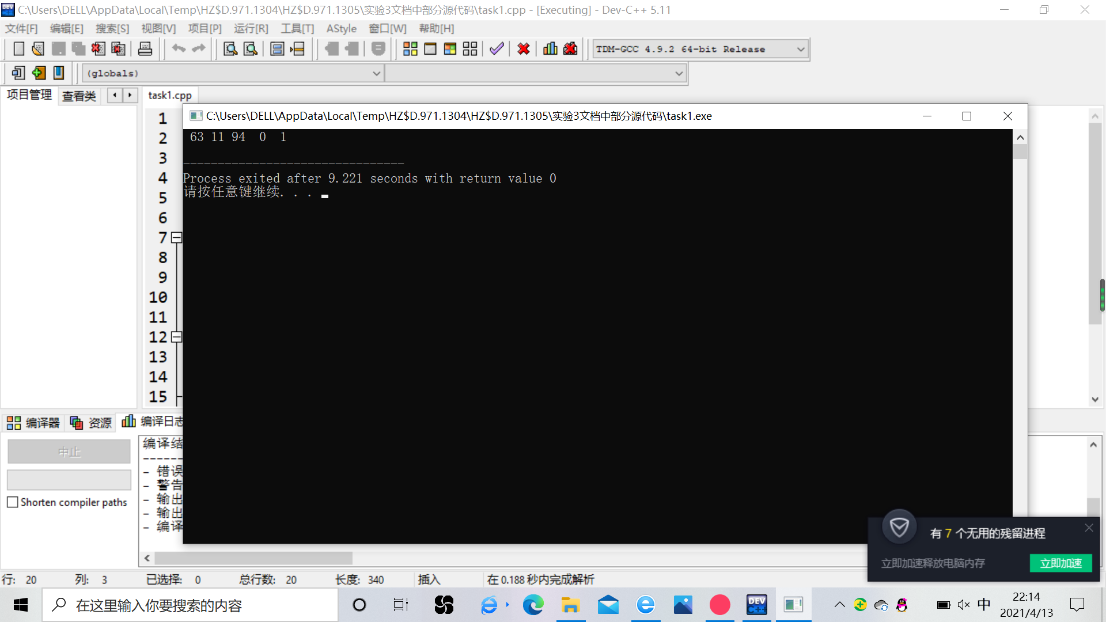Click the green plus Add Bookmark icon
1106x622 pixels.
click(x=39, y=73)
